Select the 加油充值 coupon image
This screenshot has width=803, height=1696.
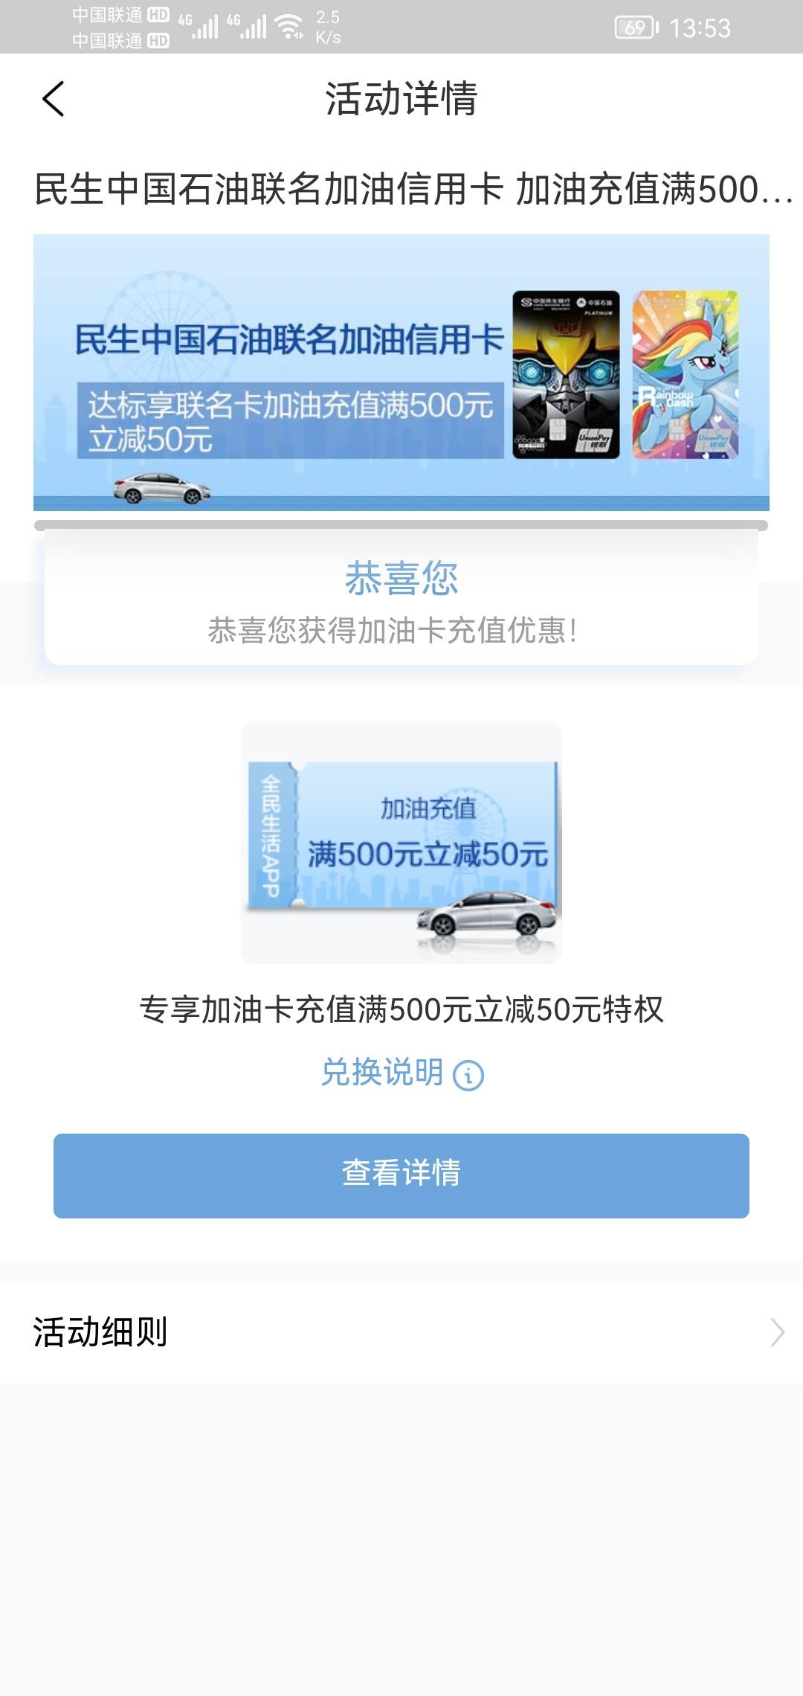[401, 842]
